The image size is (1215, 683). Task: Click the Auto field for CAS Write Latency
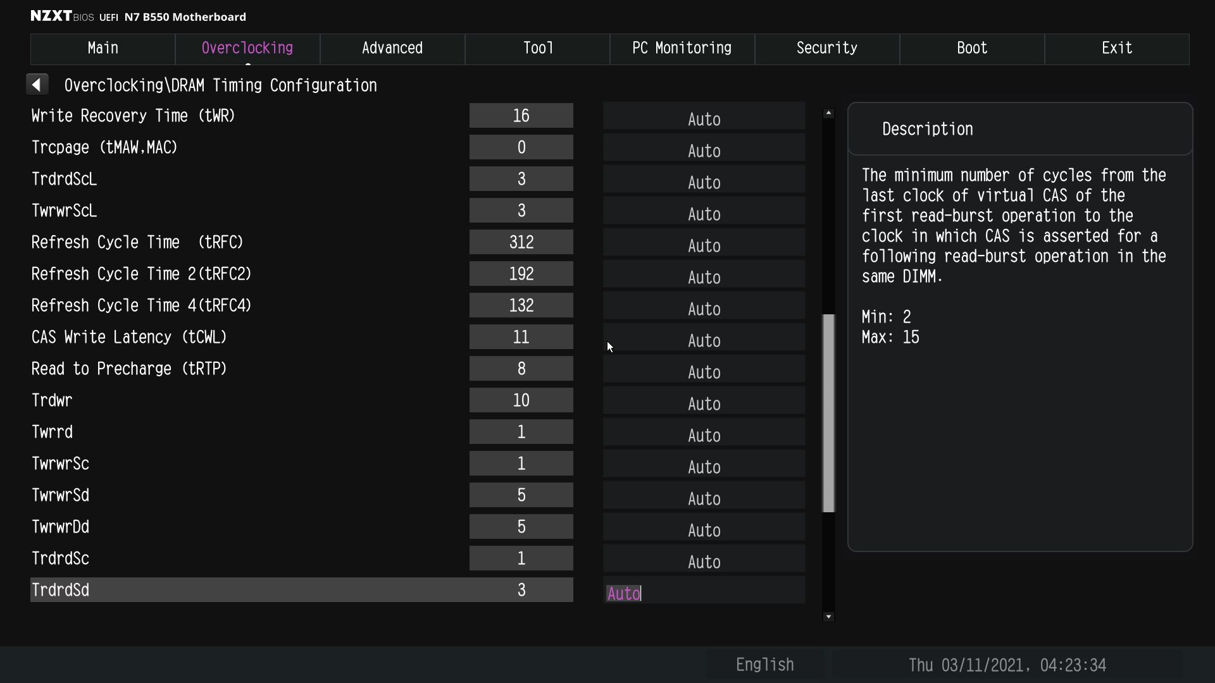704,340
